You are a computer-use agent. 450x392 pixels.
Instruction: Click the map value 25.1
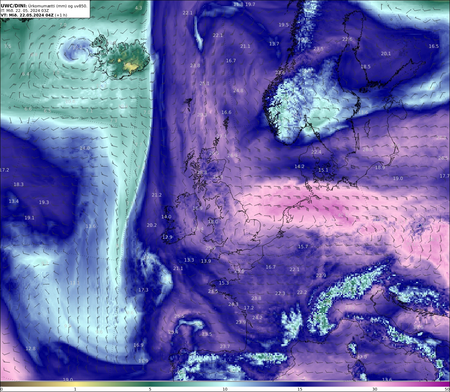tap(205, 83)
